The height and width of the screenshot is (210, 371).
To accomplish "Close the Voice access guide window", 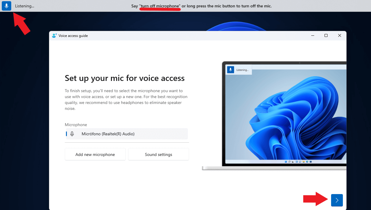I will tap(340, 35).
